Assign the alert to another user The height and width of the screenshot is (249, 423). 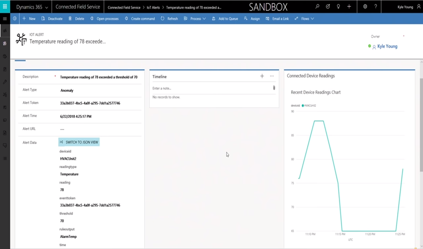coord(252,19)
